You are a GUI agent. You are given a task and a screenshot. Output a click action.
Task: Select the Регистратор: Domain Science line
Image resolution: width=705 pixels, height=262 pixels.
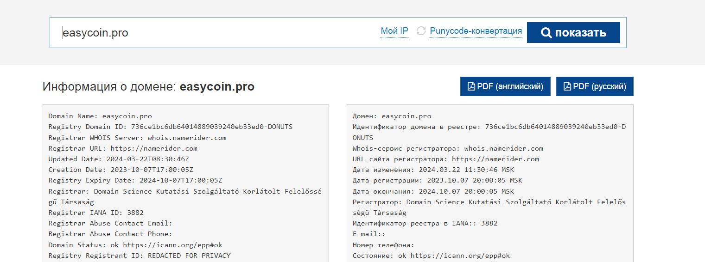[x=489, y=207]
